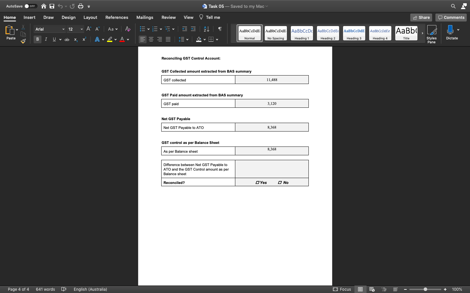Open spelling and grammar check in status bar
The width and height of the screenshot is (470, 293).
coord(64,289)
